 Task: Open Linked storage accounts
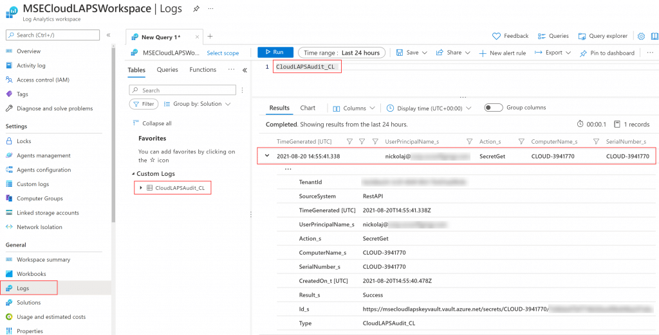48,212
